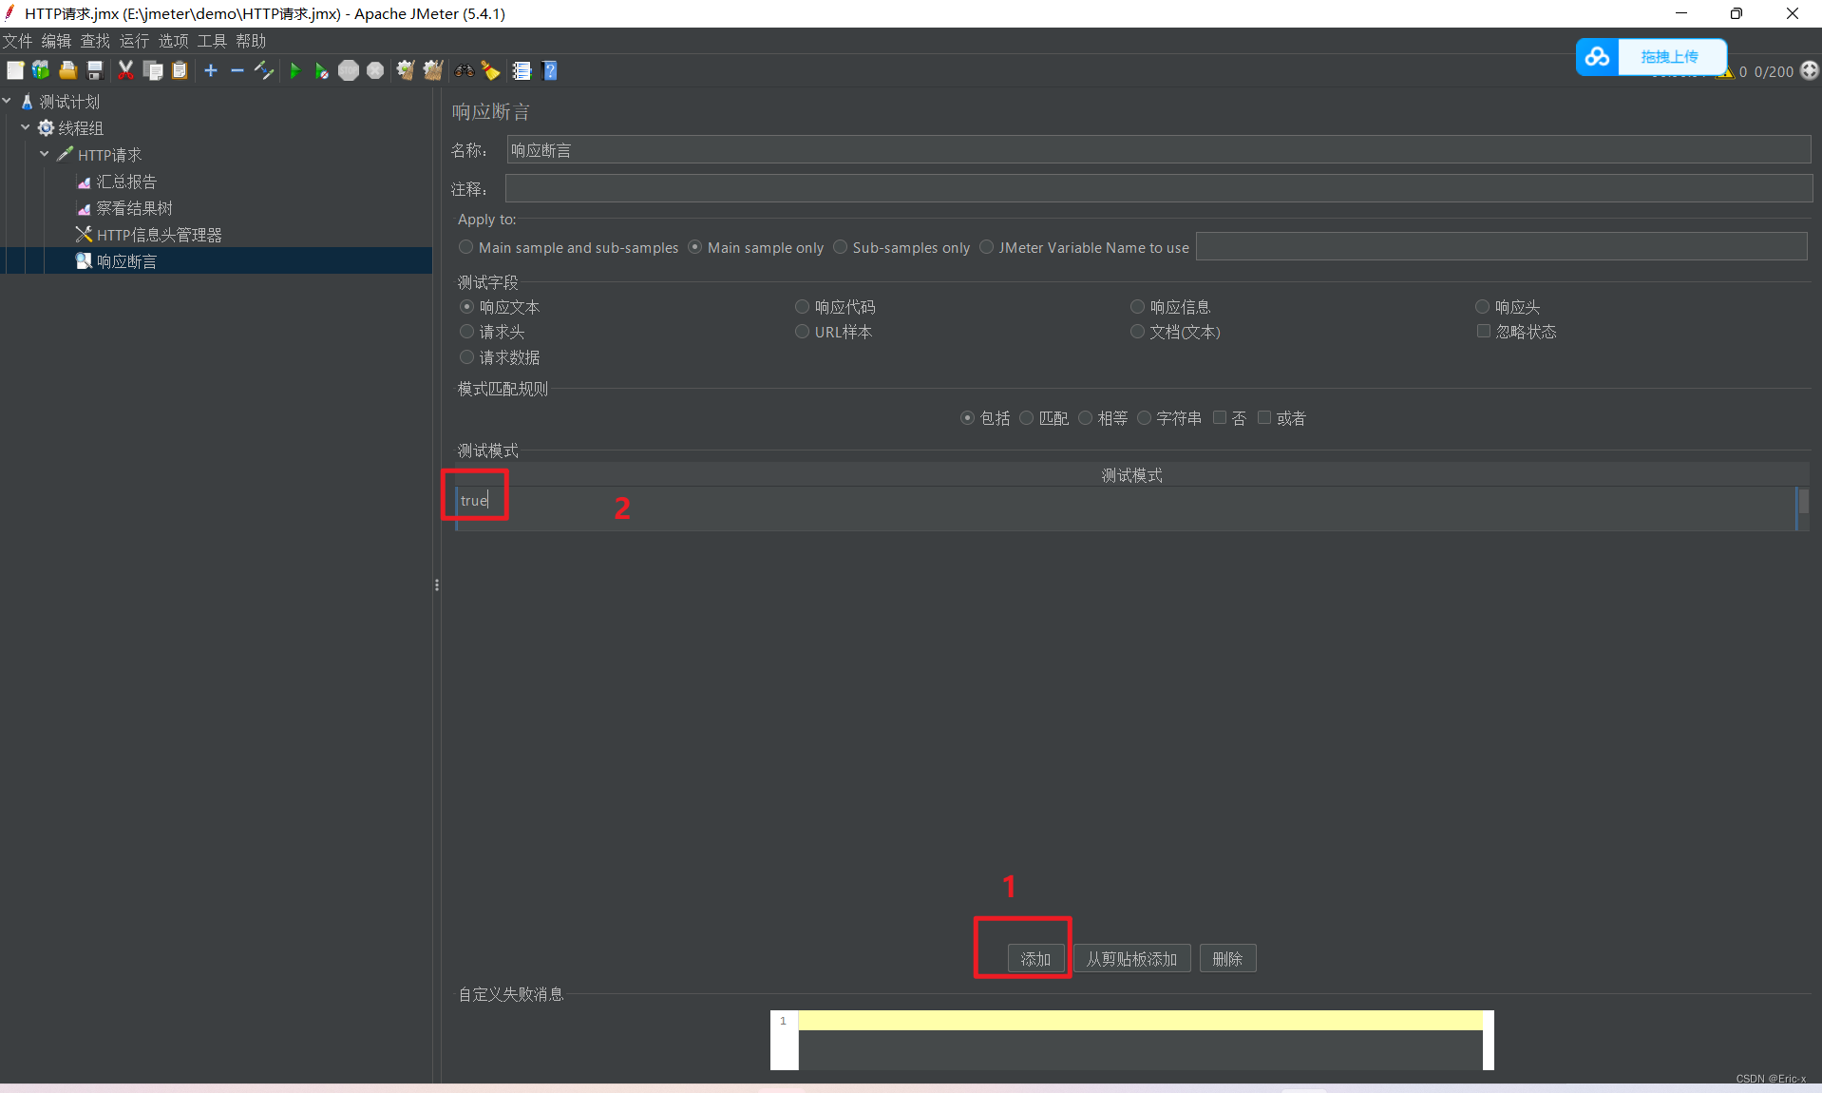Open the 编辑 menu
1822x1093 pixels.
pyautogui.click(x=56, y=41)
